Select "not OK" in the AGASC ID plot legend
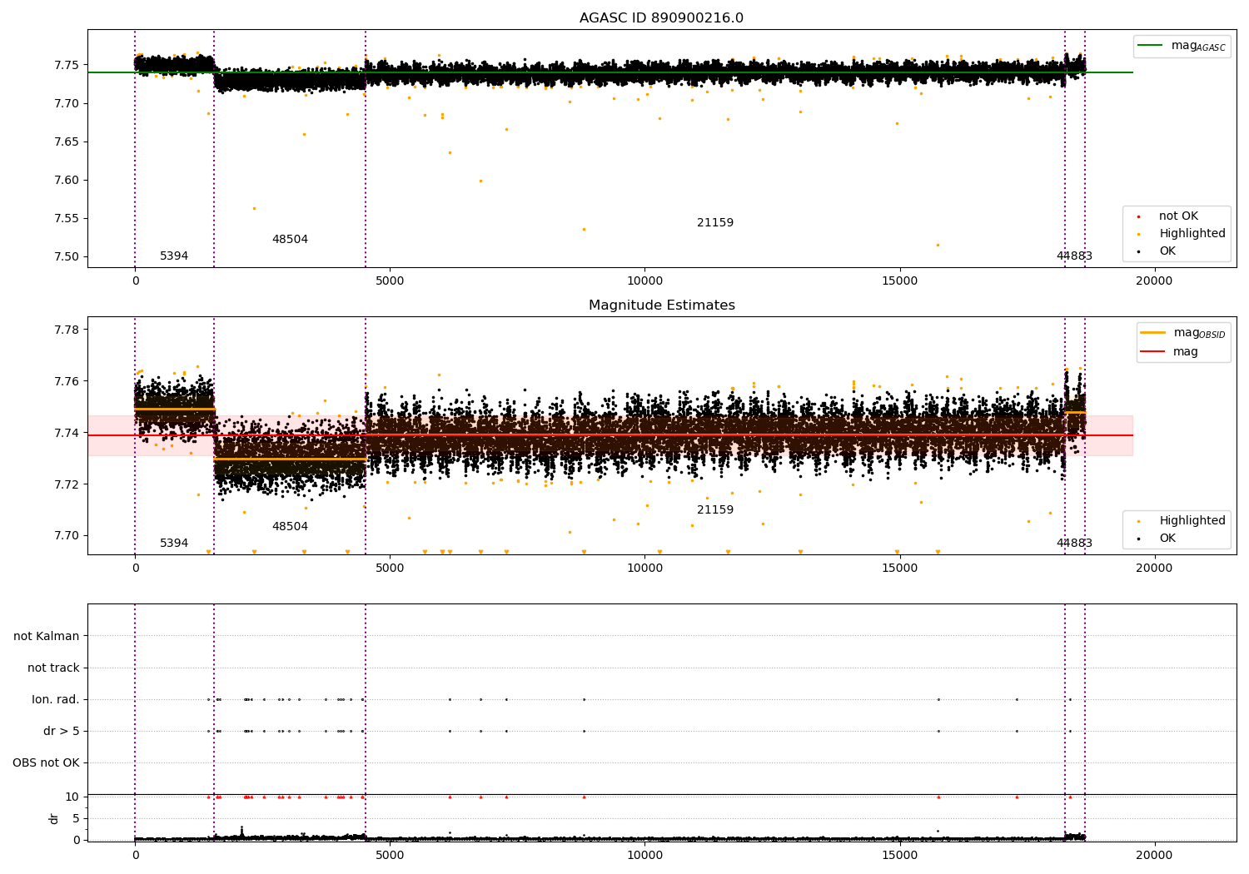1249x874 pixels. 1178,216
